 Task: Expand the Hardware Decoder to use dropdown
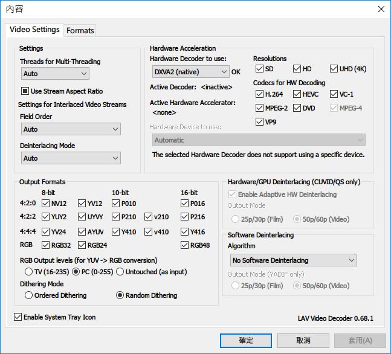click(190, 72)
